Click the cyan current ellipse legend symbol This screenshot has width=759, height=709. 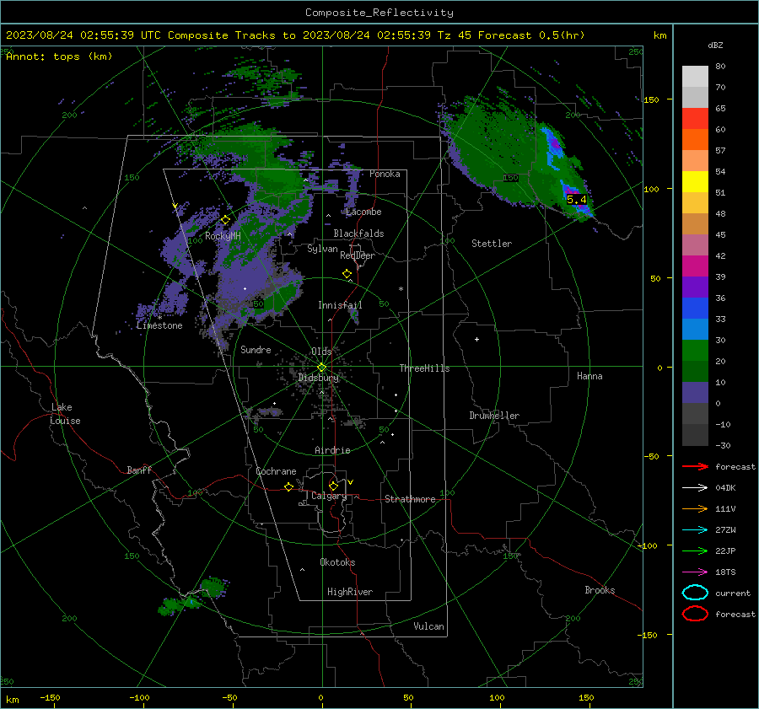pyautogui.click(x=695, y=593)
